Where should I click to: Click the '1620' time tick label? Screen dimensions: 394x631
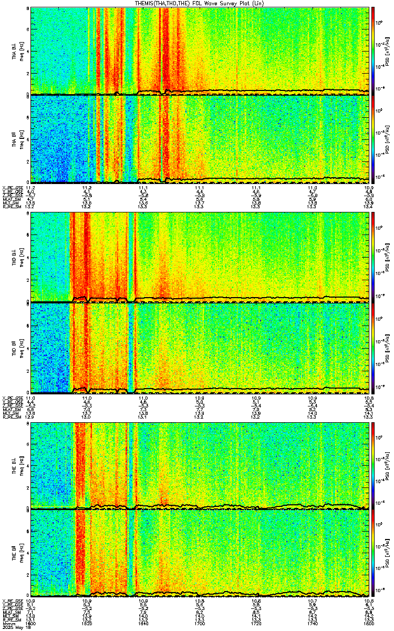coord(87,624)
